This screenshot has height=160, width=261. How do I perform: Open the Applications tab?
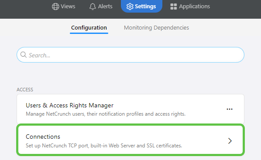point(190,7)
